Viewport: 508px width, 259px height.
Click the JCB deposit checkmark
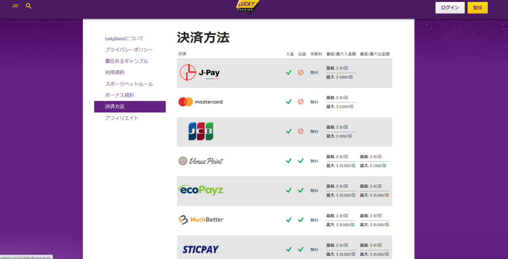pos(289,131)
